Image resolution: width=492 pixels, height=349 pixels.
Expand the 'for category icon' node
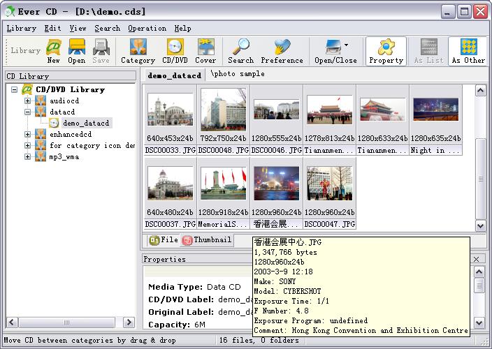click(x=28, y=145)
